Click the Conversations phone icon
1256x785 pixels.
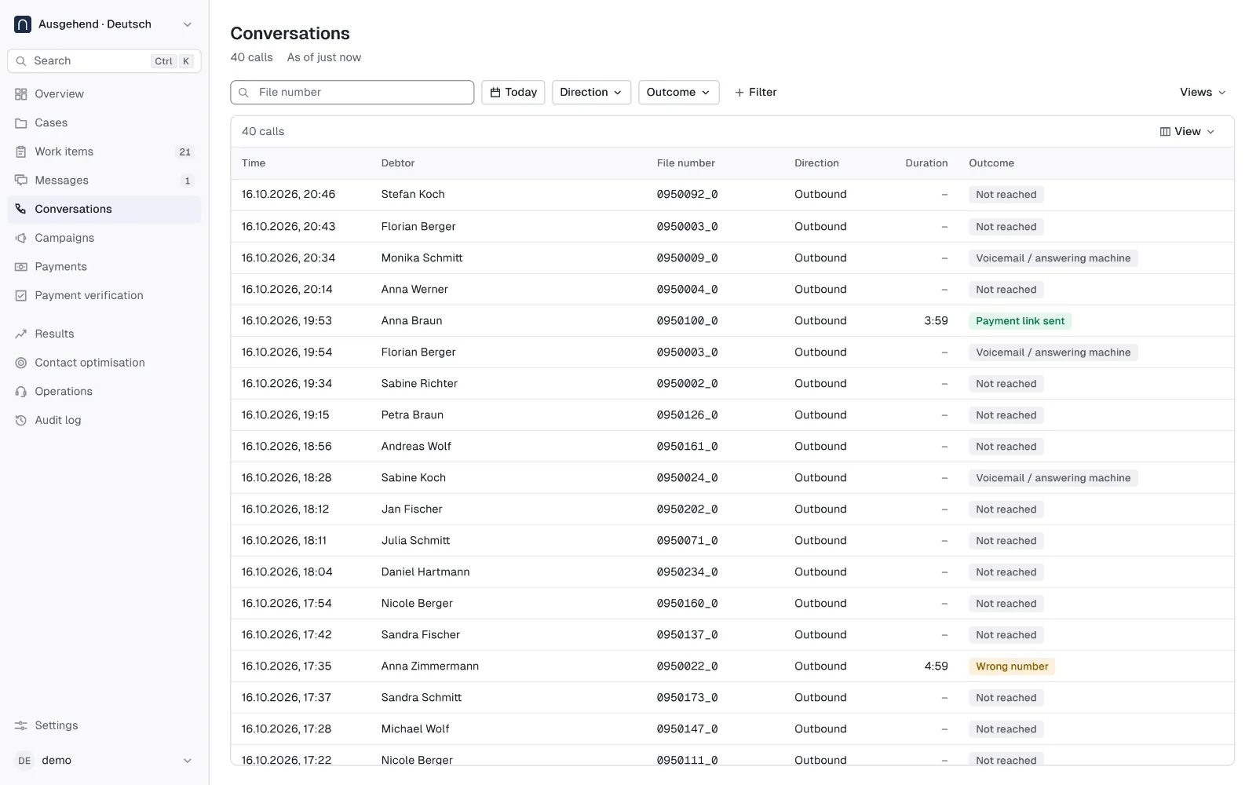[21, 210]
